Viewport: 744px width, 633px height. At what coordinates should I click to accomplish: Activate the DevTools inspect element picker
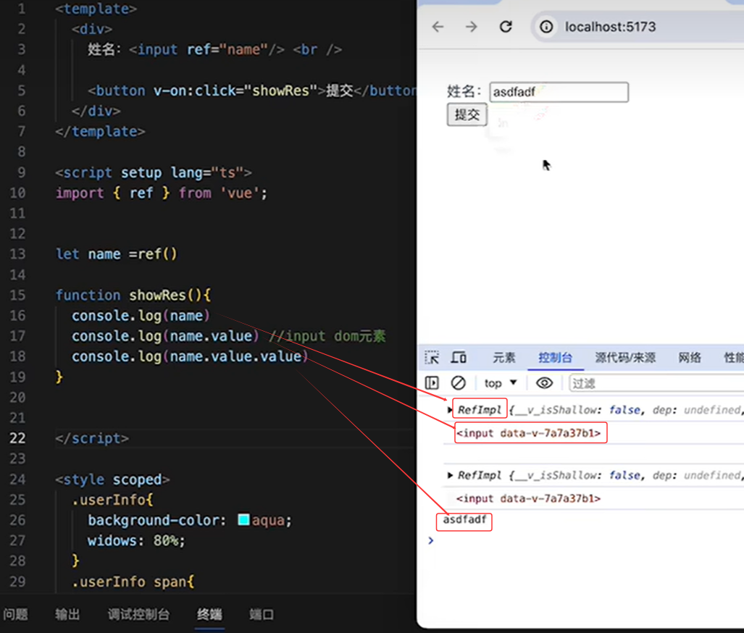click(432, 357)
